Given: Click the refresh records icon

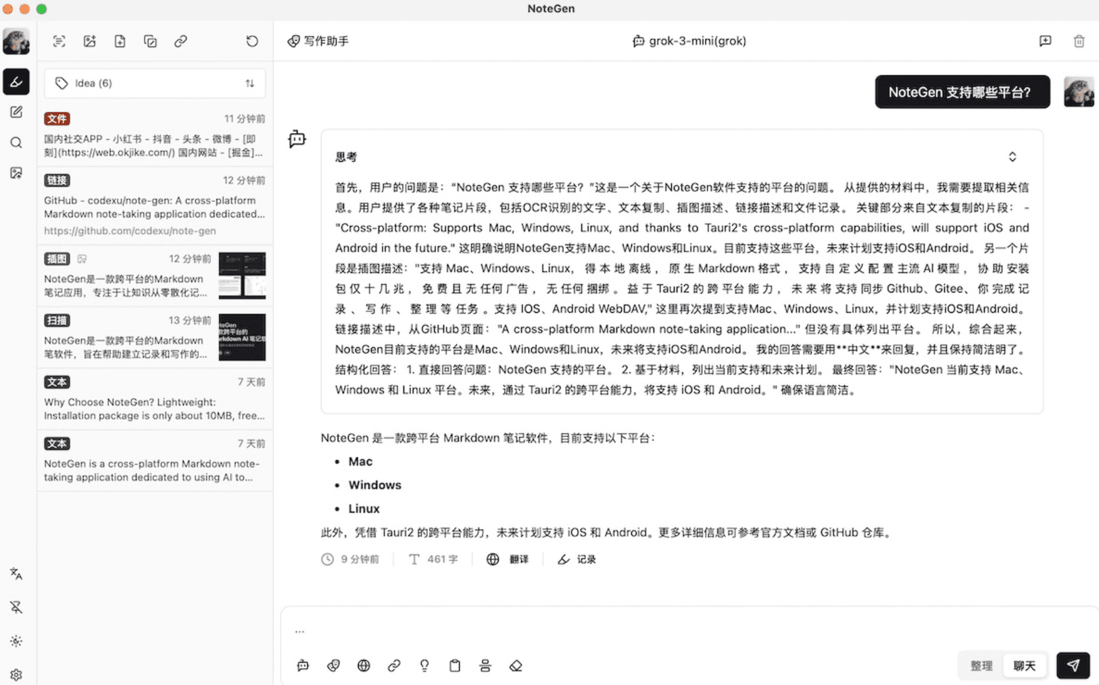Looking at the screenshot, I should tap(252, 41).
